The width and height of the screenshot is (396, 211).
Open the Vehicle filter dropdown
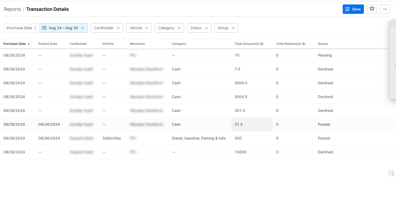[139, 28]
